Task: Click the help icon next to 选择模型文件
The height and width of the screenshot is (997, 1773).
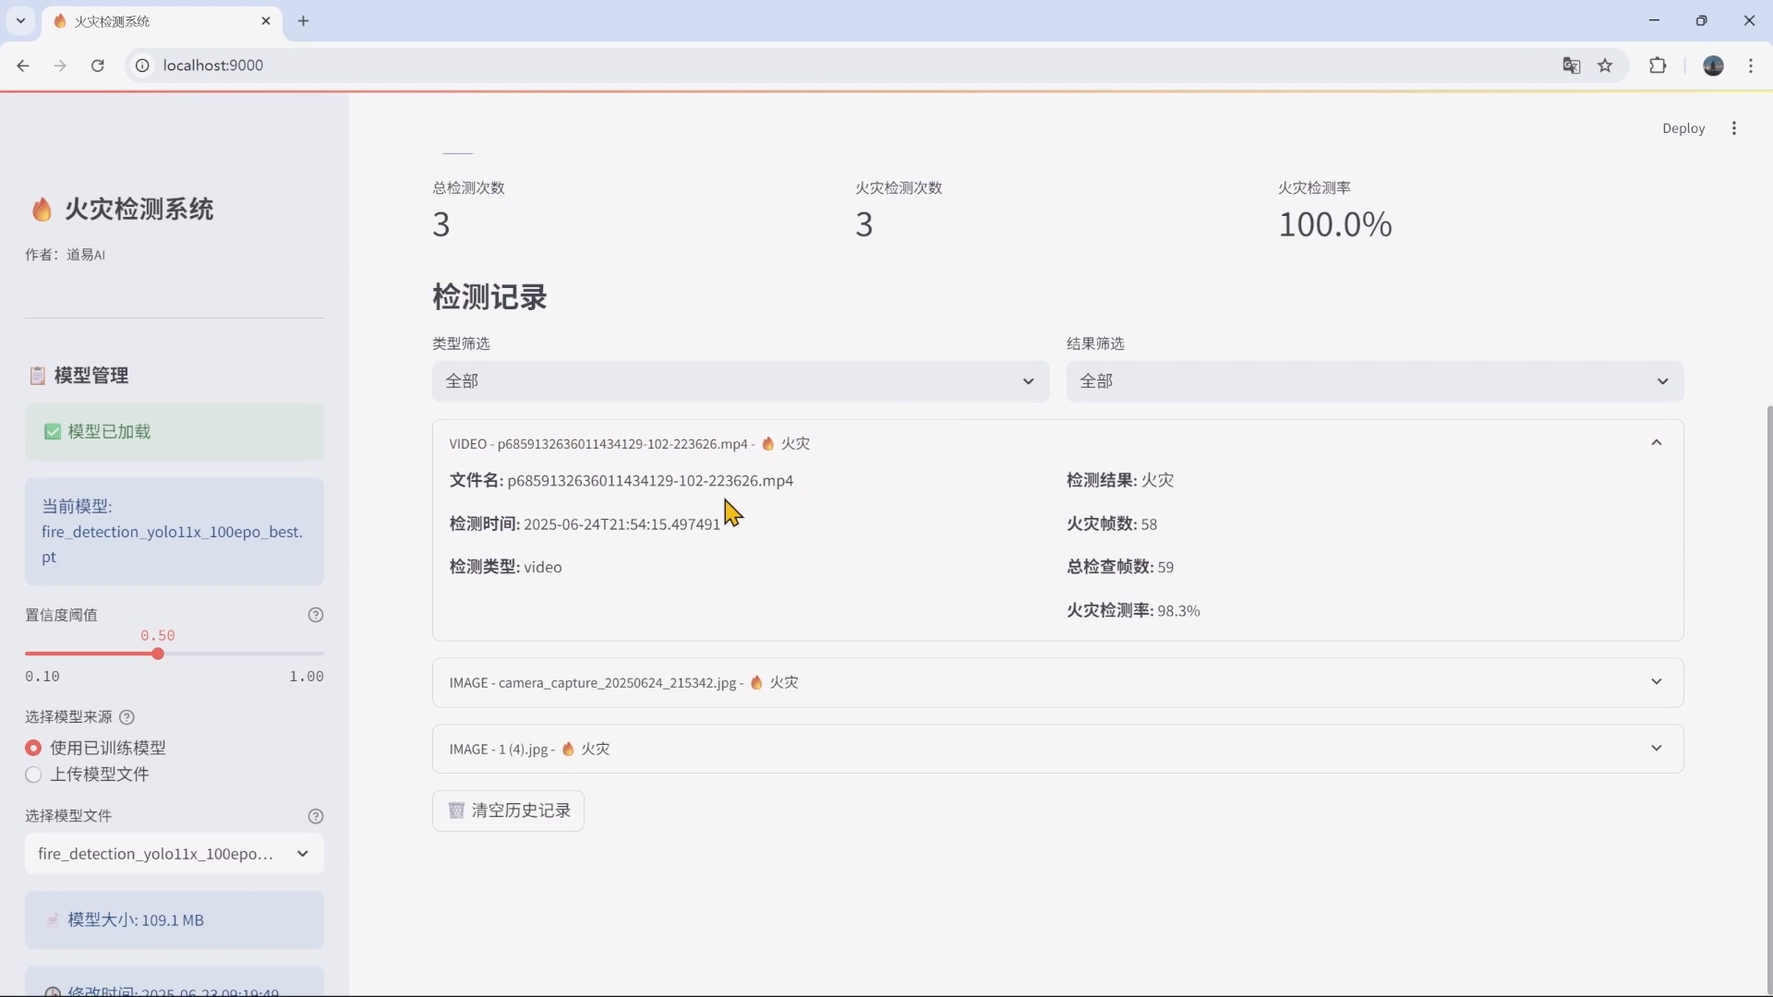Action: (x=316, y=816)
